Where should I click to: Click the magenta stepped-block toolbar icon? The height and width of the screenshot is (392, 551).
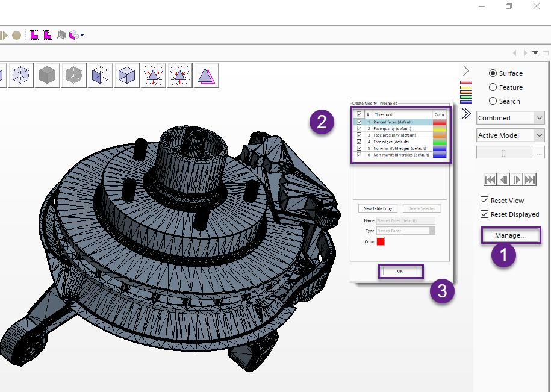tap(73, 35)
